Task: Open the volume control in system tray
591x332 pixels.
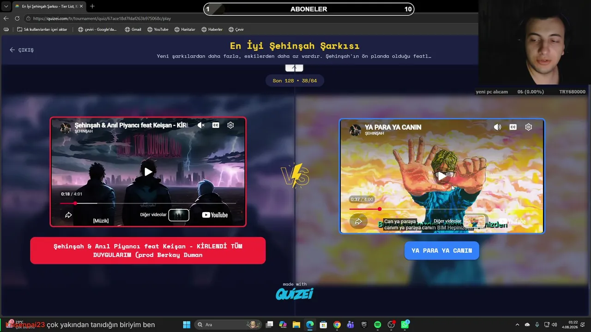Action: (554, 325)
